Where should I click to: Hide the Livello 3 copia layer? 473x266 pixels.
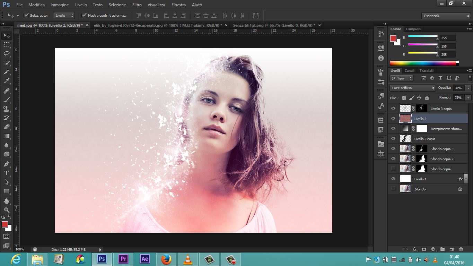pyautogui.click(x=393, y=109)
